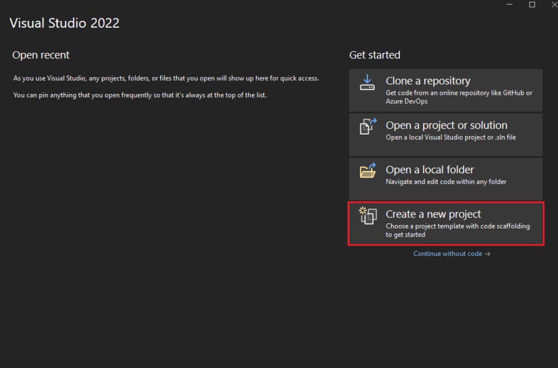Click the text about pinning frequently opened items
The image size is (558, 368).
point(140,95)
